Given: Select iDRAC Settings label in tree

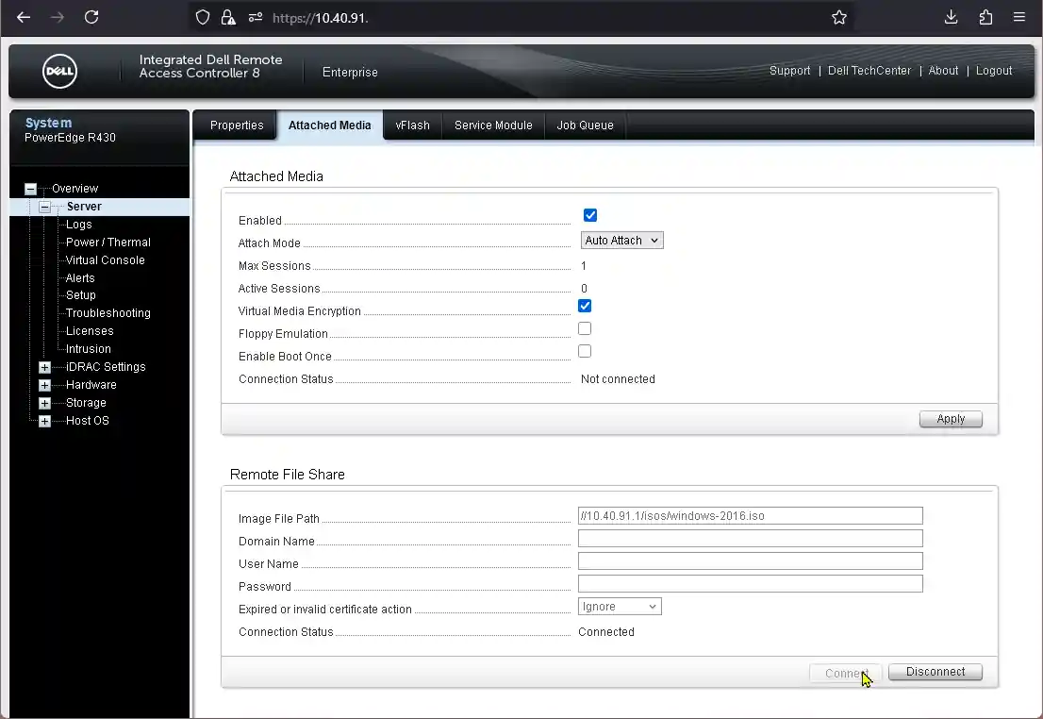Looking at the screenshot, I should (x=106, y=367).
